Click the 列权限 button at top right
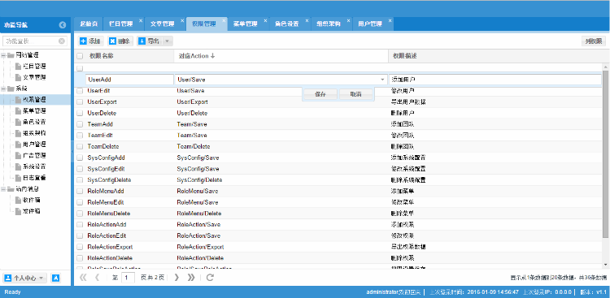 (594, 41)
